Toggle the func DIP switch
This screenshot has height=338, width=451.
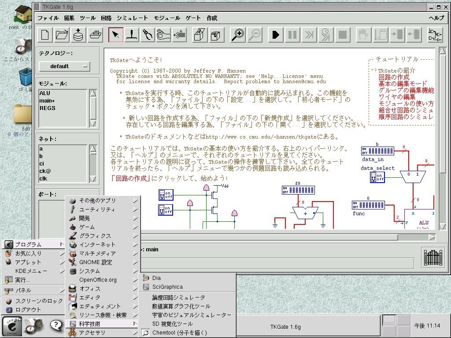(x=368, y=205)
